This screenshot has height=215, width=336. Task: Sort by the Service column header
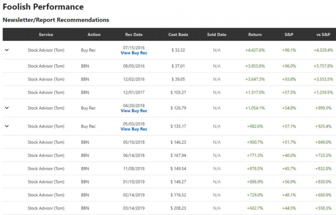coord(46,34)
